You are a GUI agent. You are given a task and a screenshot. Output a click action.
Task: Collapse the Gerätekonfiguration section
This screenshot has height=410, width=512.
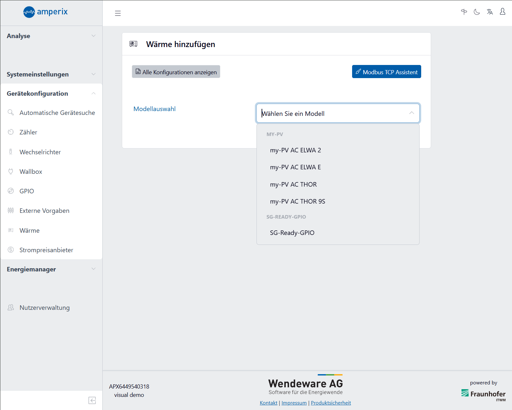[51, 93]
